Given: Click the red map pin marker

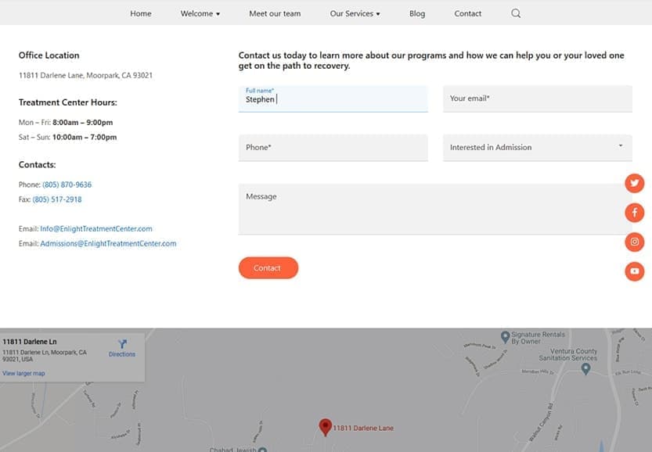Looking at the screenshot, I should coord(326,426).
